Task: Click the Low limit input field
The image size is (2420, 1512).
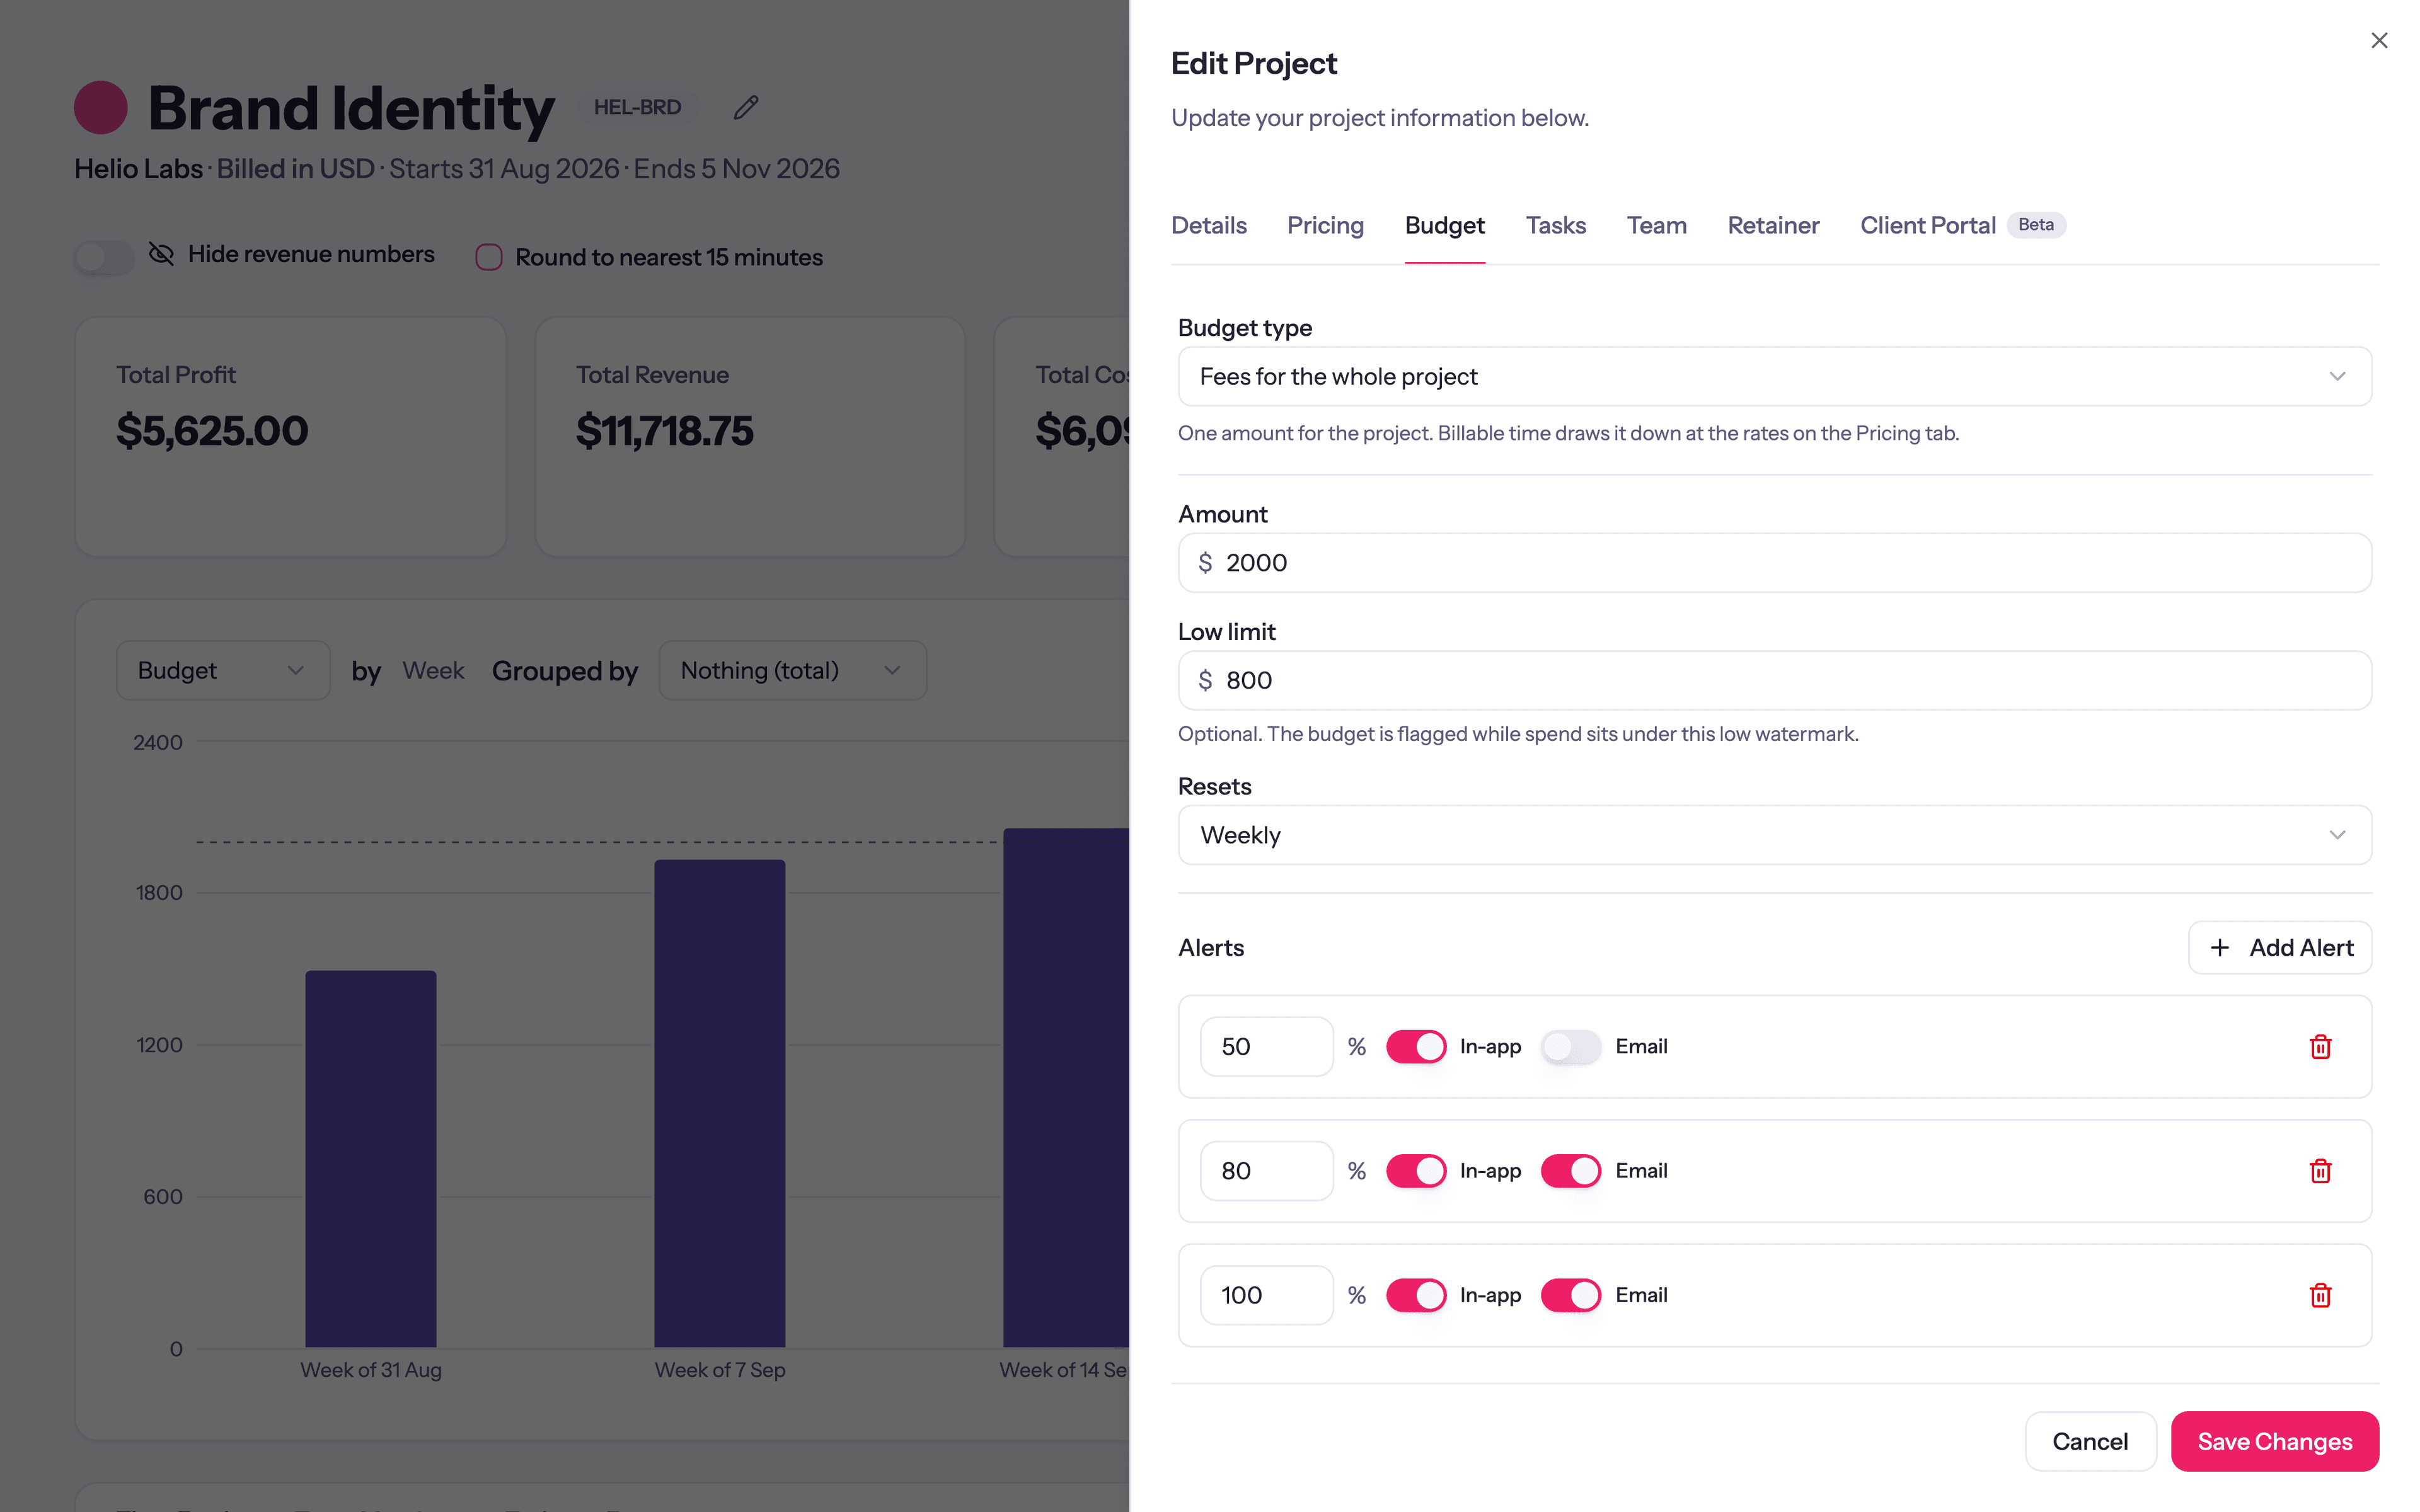Action: pyautogui.click(x=1774, y=681)
